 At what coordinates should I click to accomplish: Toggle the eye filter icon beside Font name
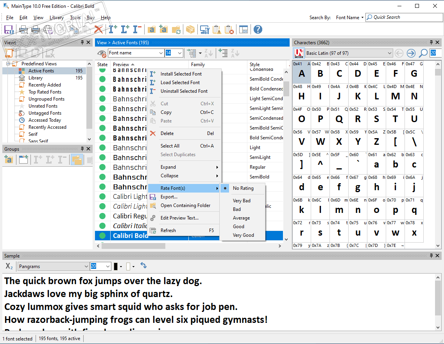[x=102, y=53]
